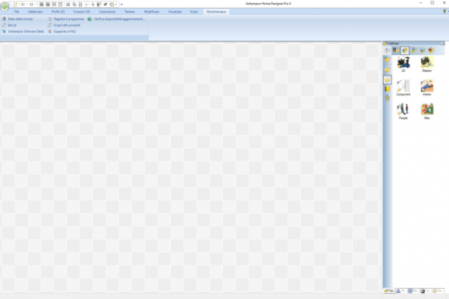
Task: Click the license status icon
Action: (x=4, y=19)
